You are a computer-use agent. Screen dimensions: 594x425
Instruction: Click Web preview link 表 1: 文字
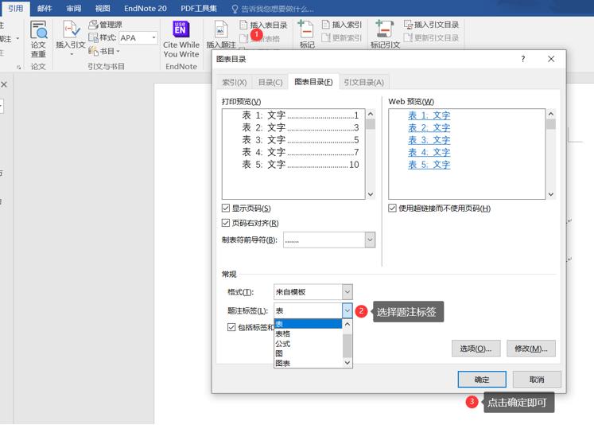[429, 115]
